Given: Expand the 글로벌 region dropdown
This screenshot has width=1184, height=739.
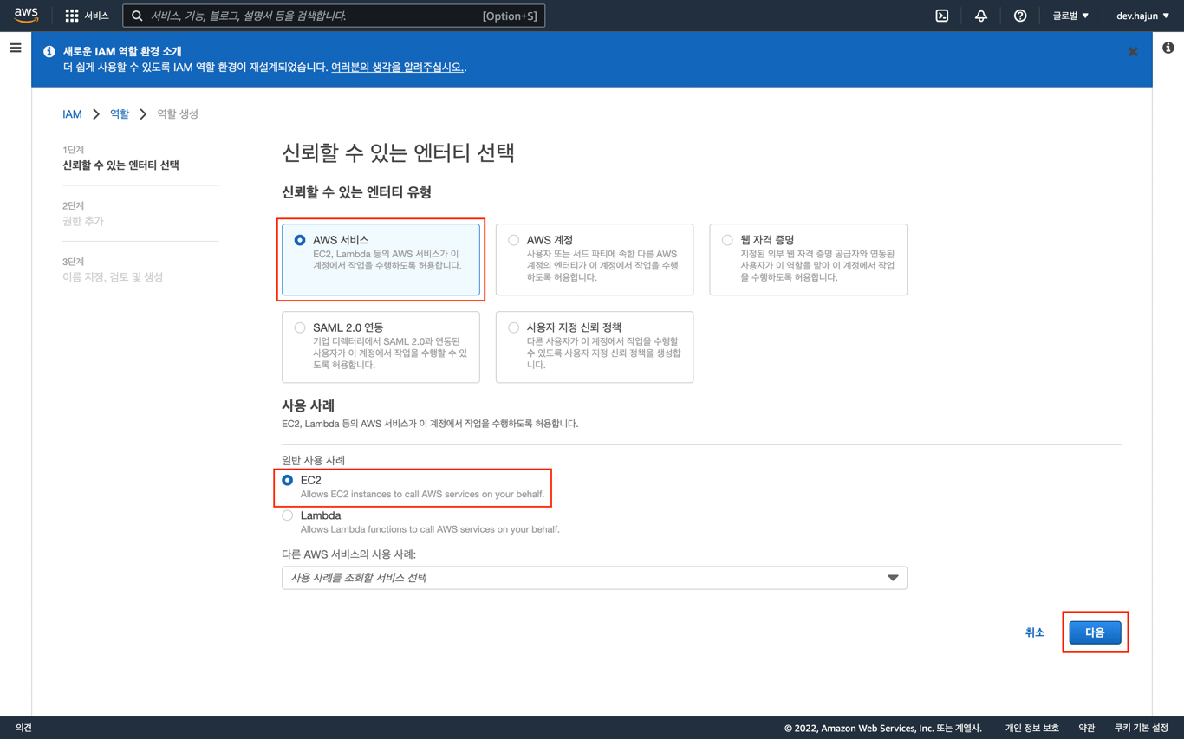Looking at the screenshot, I should click(1070, 16).
